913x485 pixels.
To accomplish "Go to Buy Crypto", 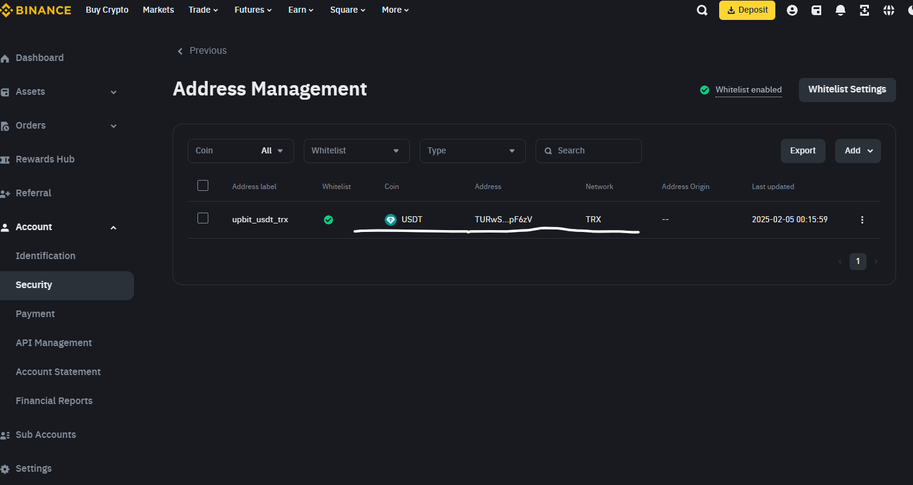I will tap(107, 10).
